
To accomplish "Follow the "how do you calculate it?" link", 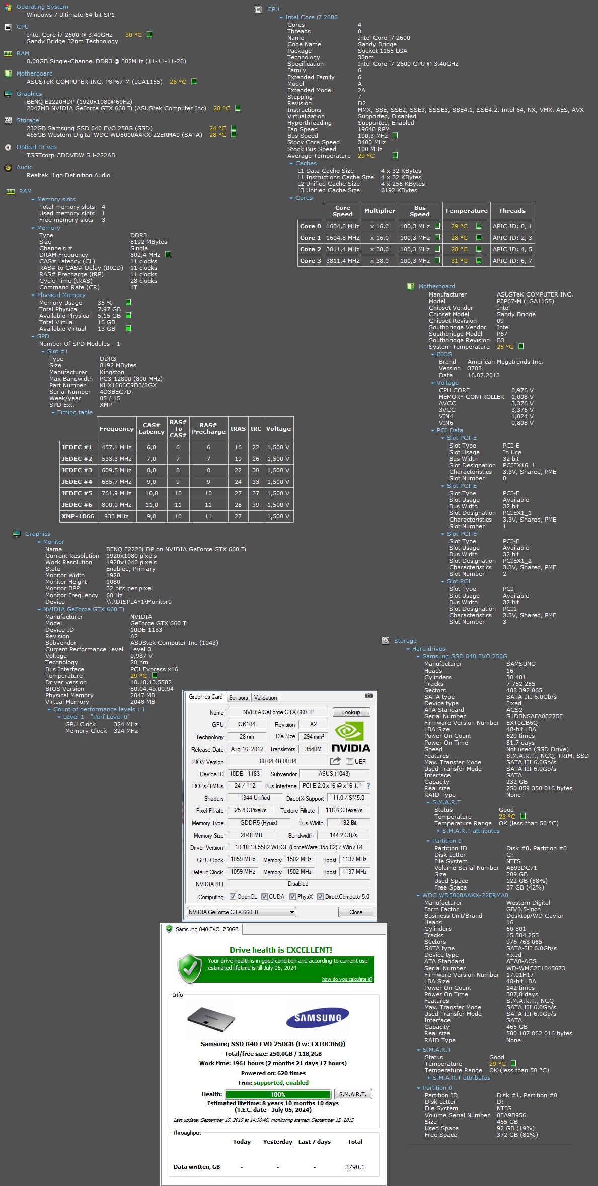I will 347,979.
